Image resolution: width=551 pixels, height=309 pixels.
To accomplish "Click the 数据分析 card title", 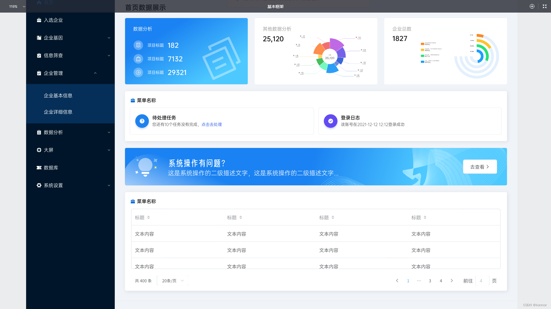I will (143, 29).
